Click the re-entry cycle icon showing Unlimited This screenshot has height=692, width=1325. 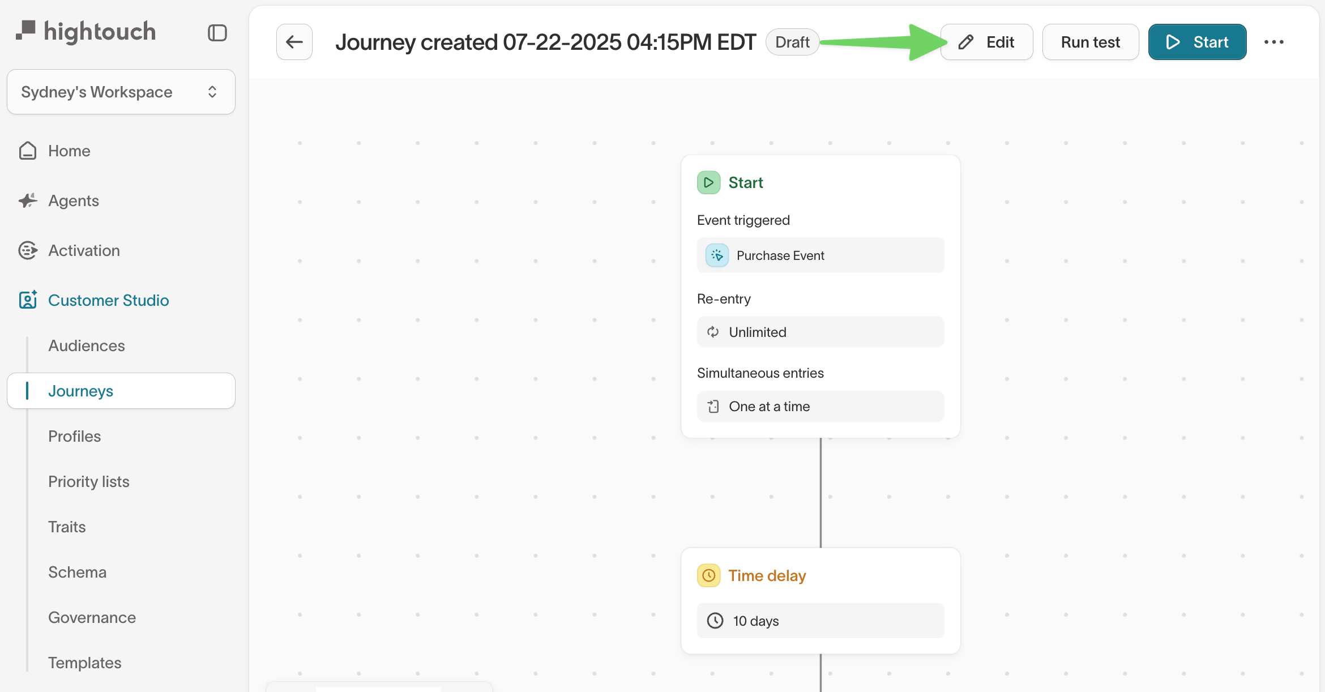click(x=713, y=332)
